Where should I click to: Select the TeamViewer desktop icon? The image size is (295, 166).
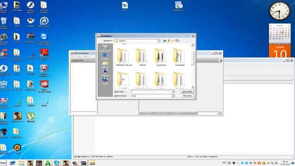44,39
